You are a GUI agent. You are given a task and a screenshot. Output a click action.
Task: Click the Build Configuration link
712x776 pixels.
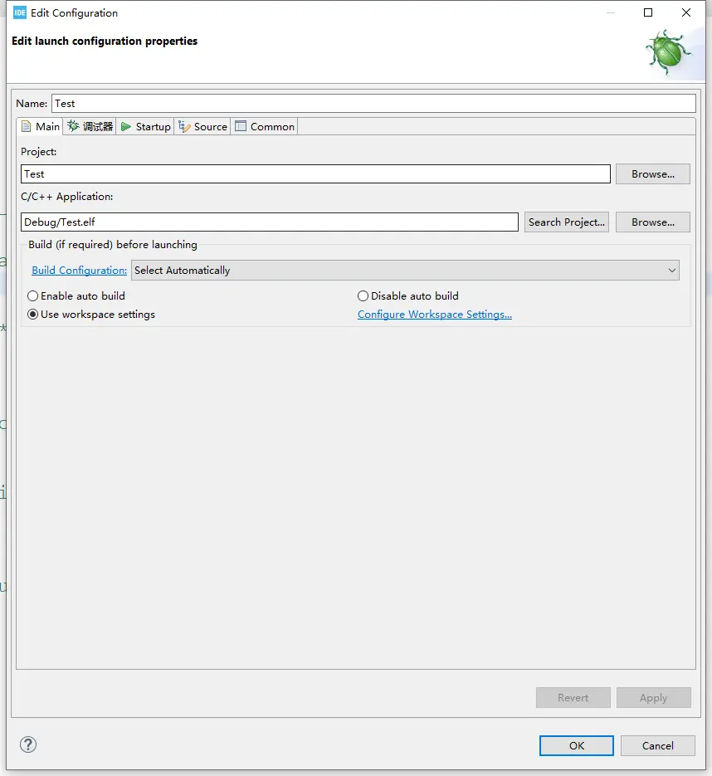pos(79,271)
